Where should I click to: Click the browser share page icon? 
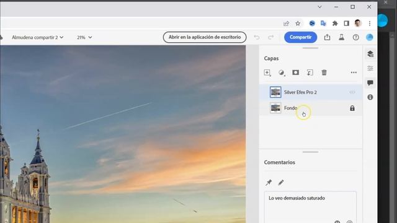[x=287, y=24]
